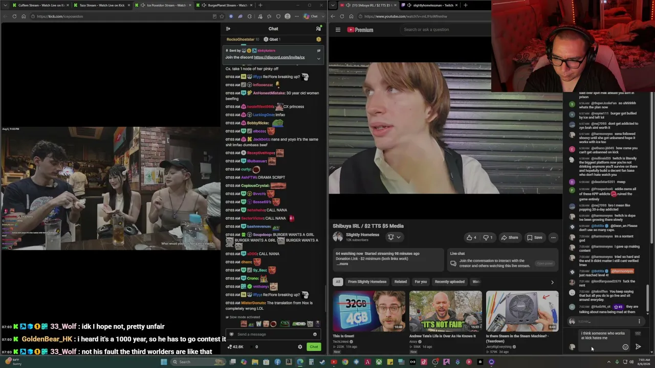Open 'Andrew Tate's Life is Over' thumbnail
Image resolution: width=655 pixels, height=368 pixels.
pyautogui.click(x=446, y=311)
